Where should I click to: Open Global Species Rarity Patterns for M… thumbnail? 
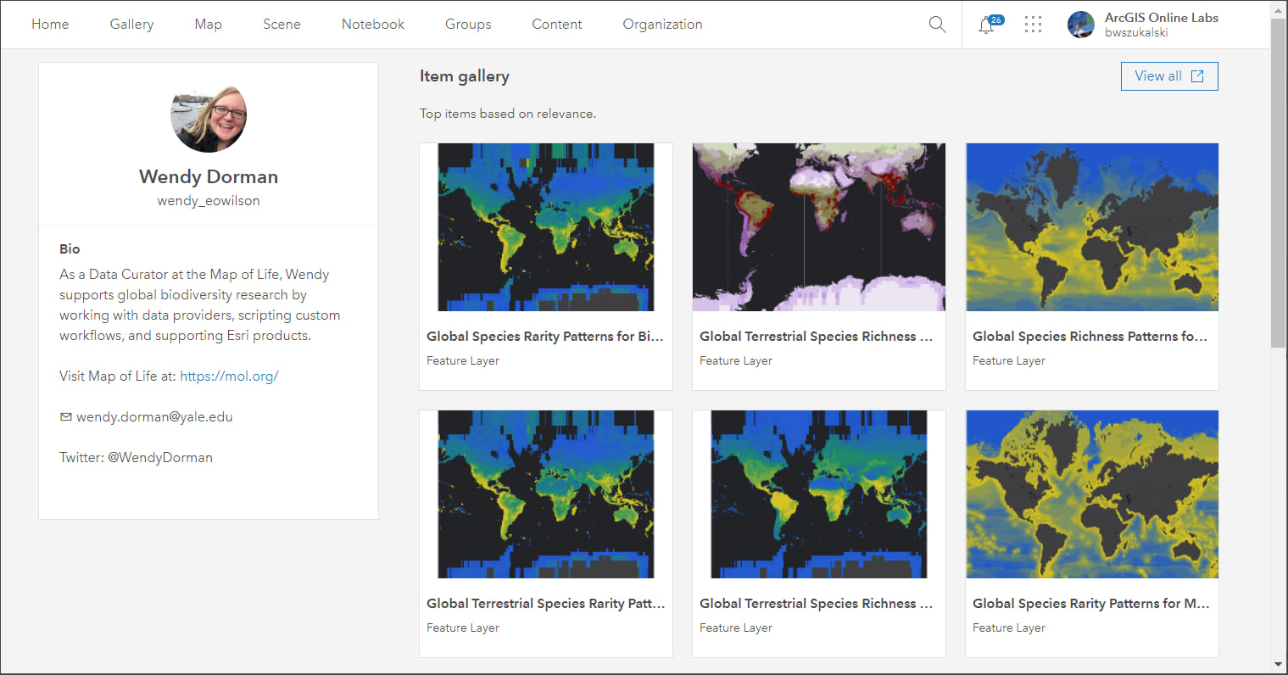pos(1091,494)
